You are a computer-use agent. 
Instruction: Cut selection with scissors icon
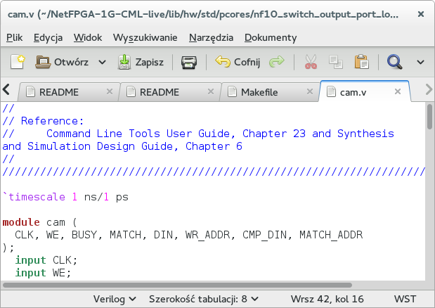point(311,62)
